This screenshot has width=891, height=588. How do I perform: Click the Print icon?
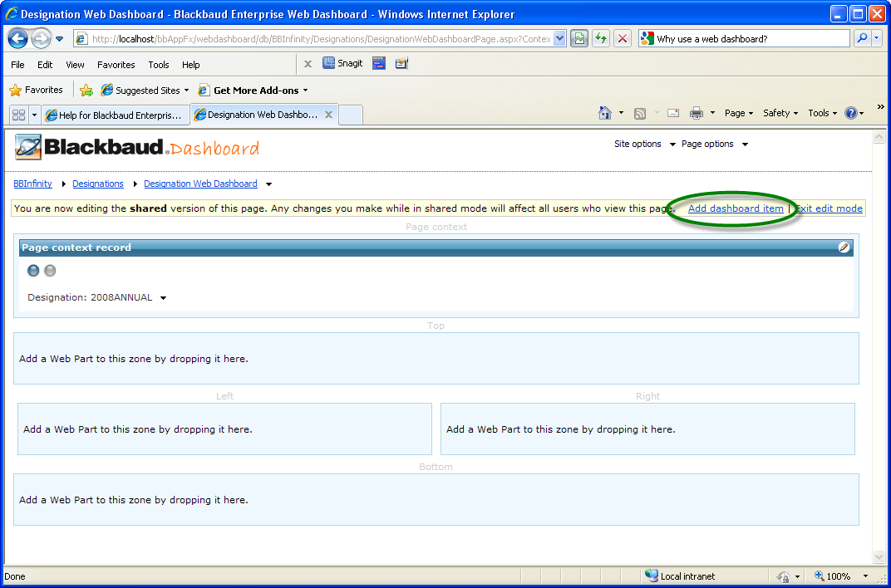pos(697,114)
